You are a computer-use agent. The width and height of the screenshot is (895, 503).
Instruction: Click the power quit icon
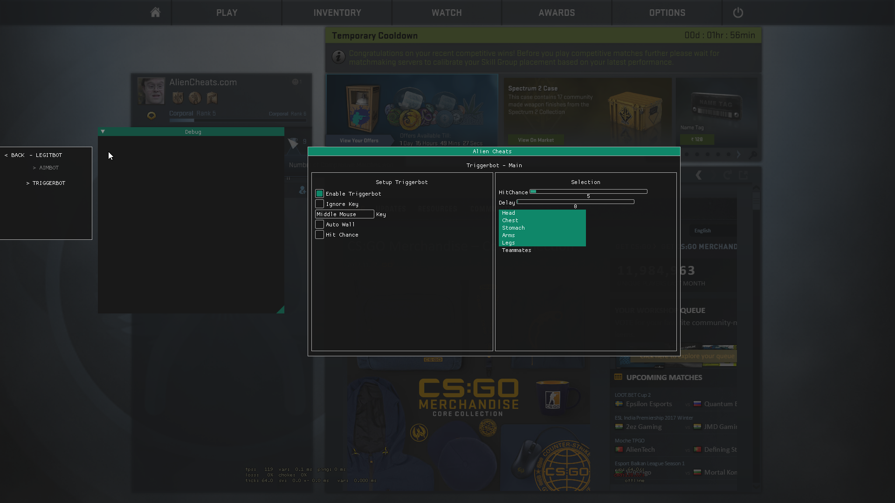(738, 13)
